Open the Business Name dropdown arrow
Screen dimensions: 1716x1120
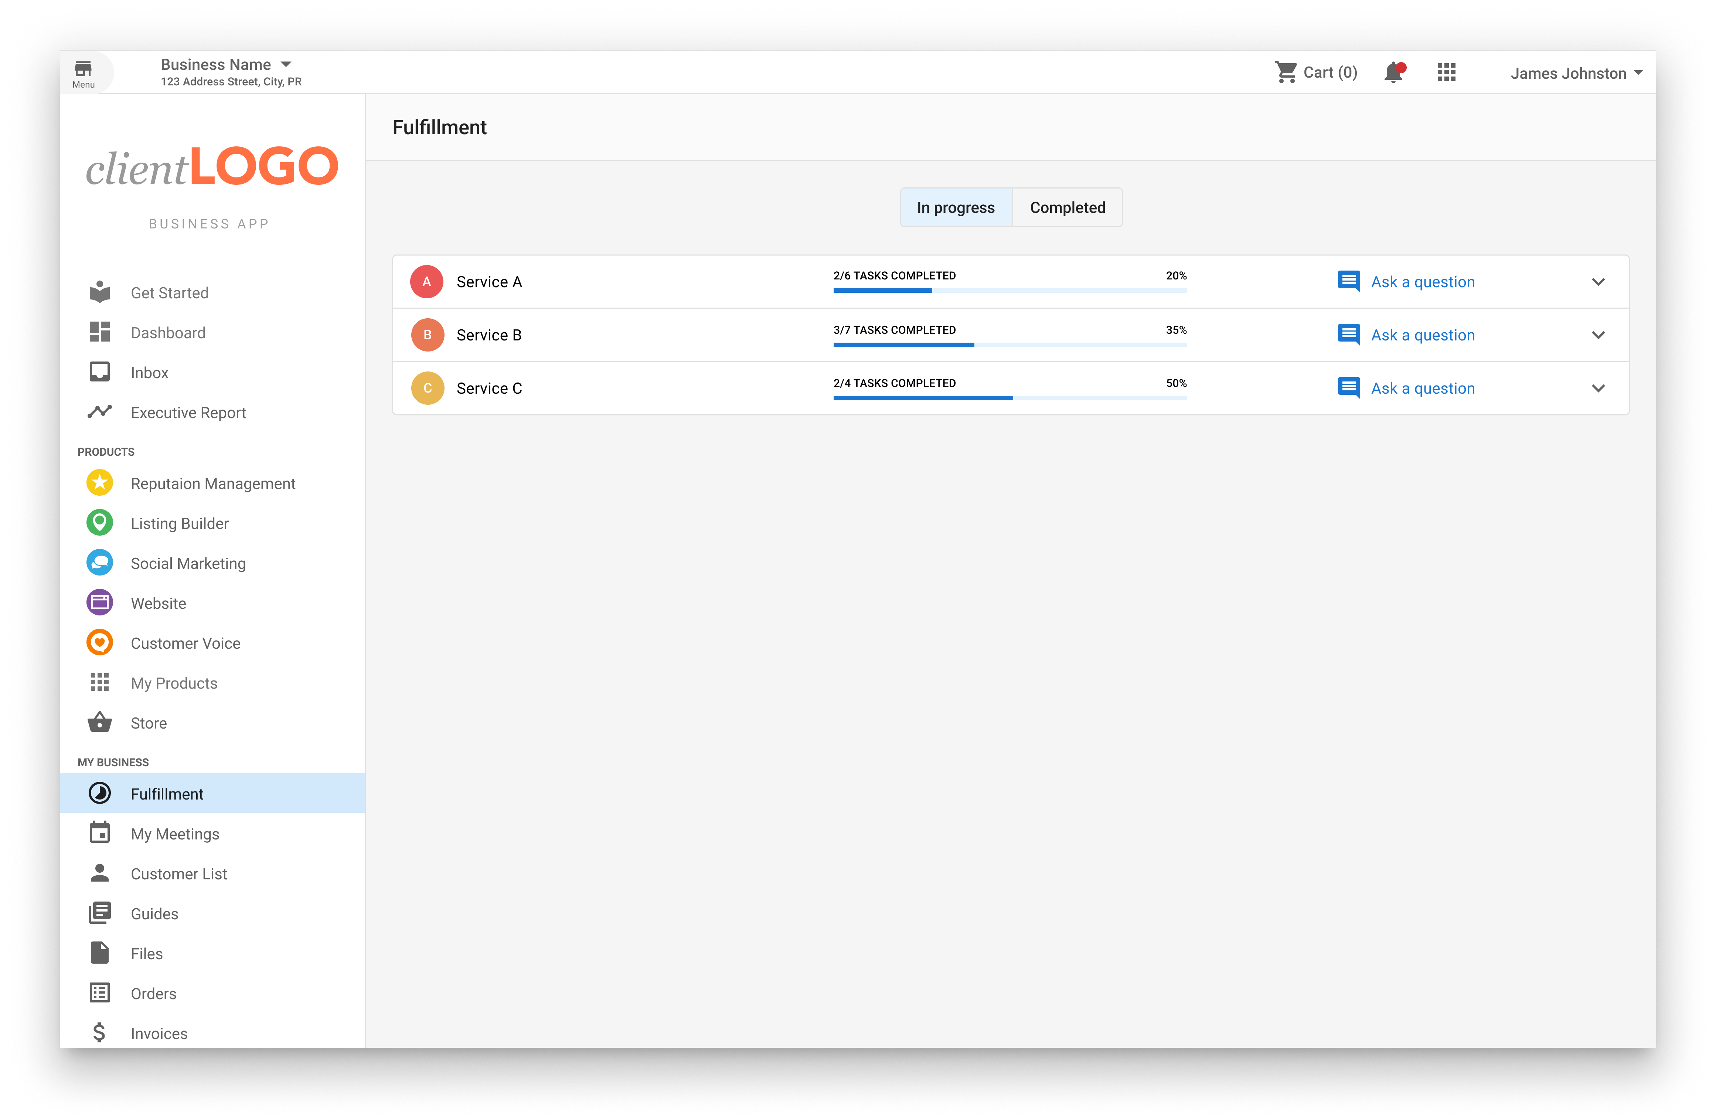pos(286,64)
